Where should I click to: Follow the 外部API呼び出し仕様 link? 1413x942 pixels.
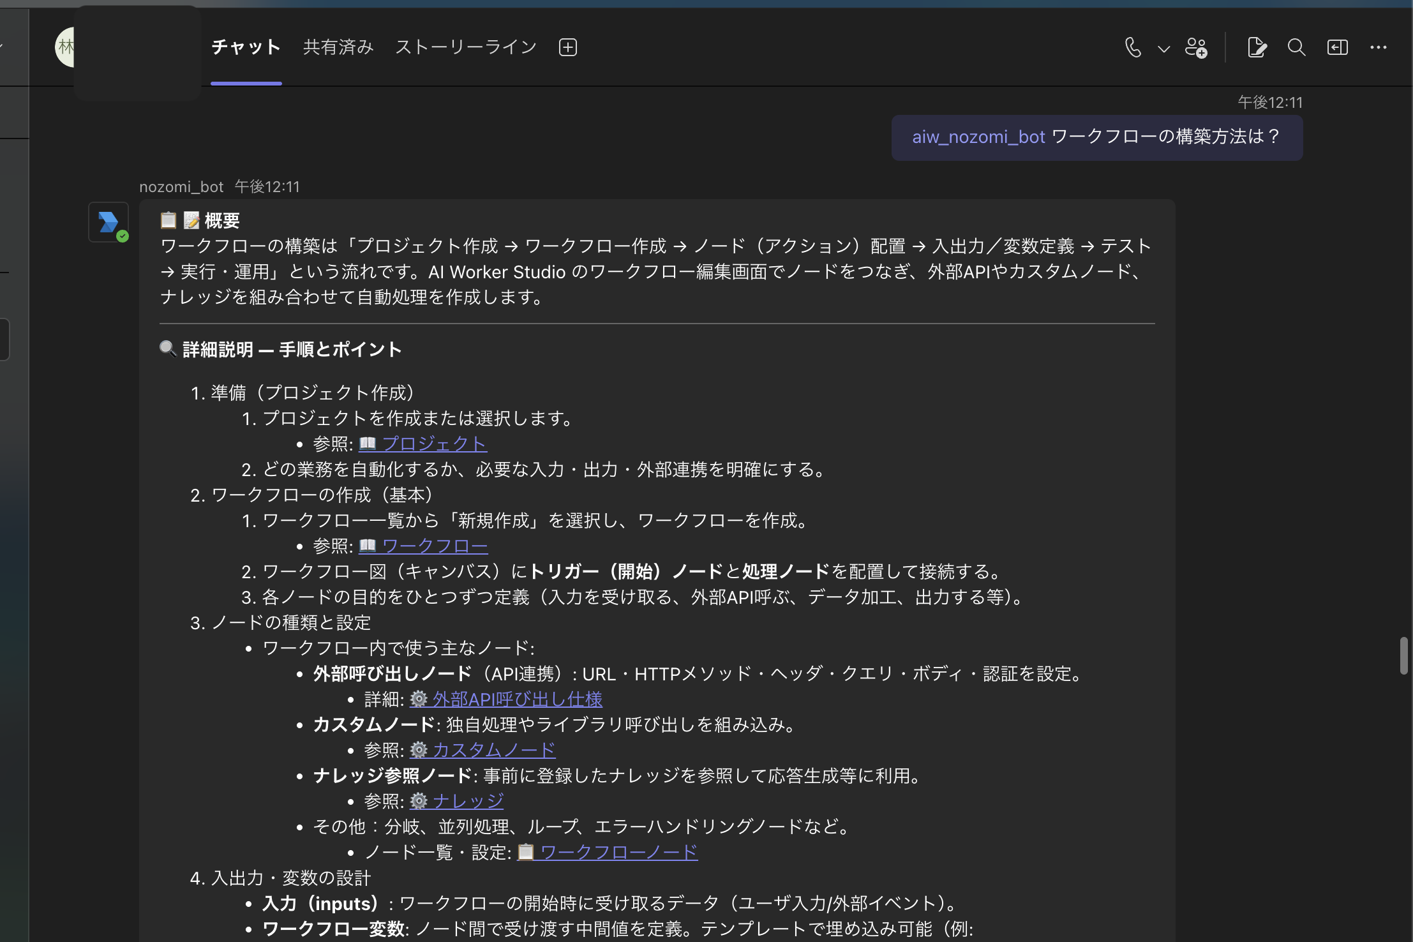tap(517, 699)
